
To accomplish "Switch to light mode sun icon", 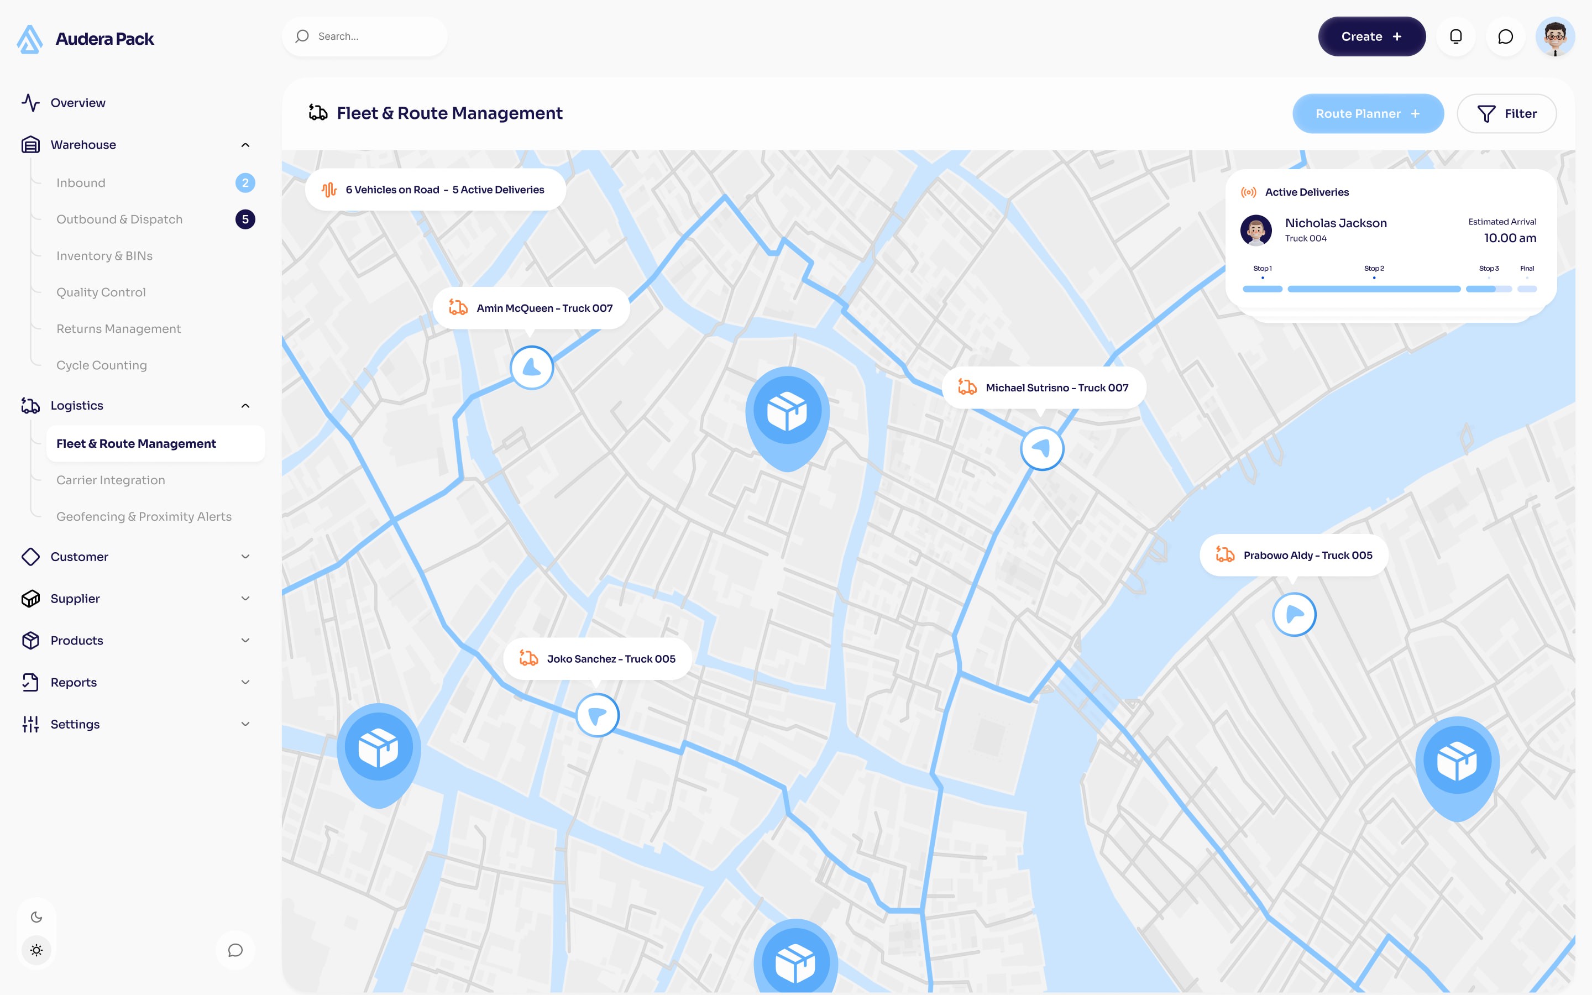I will tap(37, 950).
